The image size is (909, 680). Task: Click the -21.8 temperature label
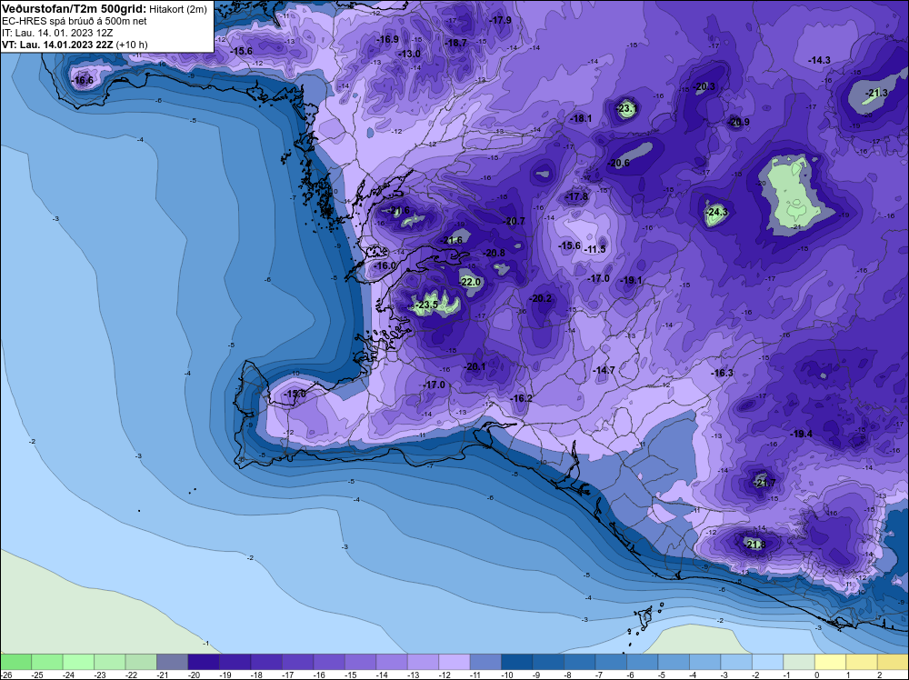tap(754, 545)
